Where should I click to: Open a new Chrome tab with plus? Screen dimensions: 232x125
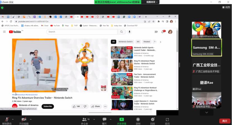click(146, 17)
